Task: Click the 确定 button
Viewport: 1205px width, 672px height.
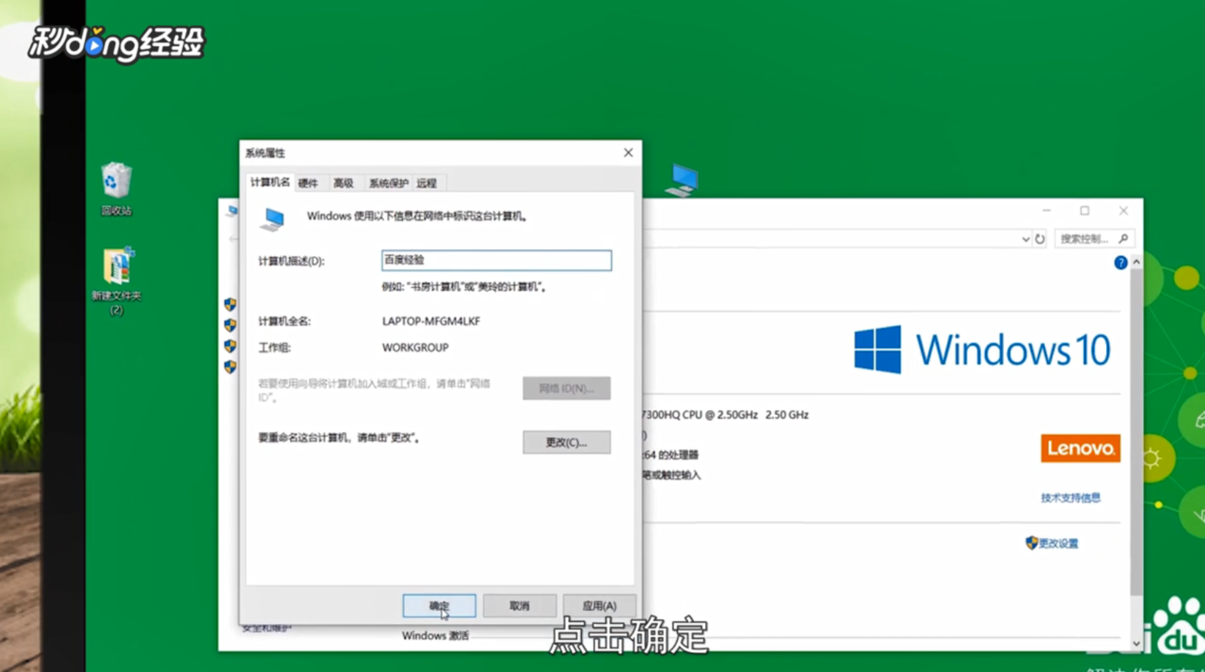Action: [x=439, y=606]
